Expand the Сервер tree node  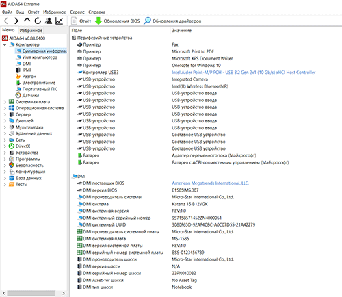point(5,114)
